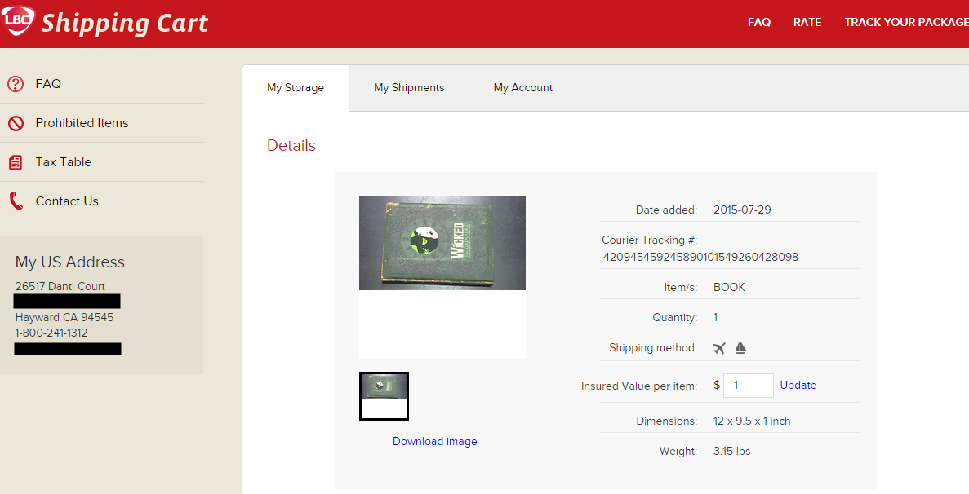
Task: Click the Contact Us phone icon
Action: click(x=16, y=201)
